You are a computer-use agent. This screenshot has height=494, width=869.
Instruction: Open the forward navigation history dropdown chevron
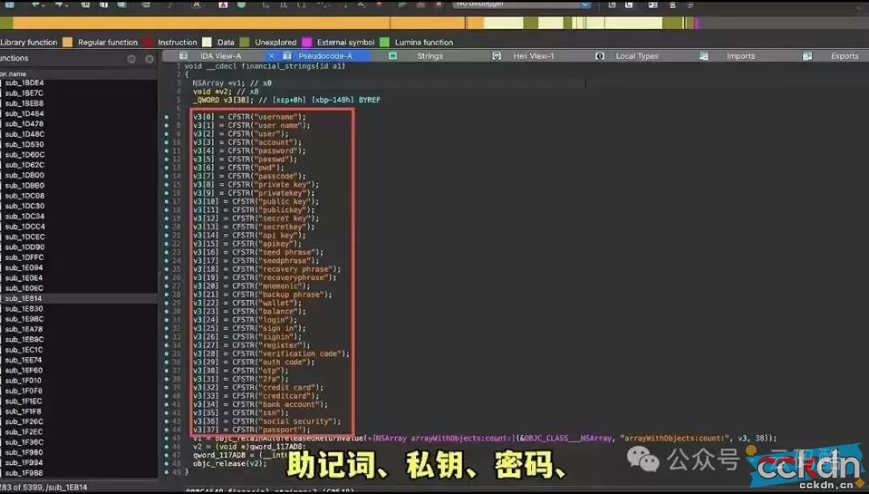[67, 5]
